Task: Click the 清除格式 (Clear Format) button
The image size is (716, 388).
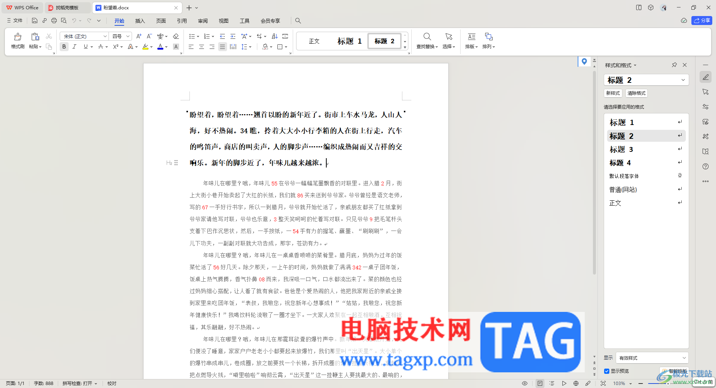Action: click(x=636, y=93)
